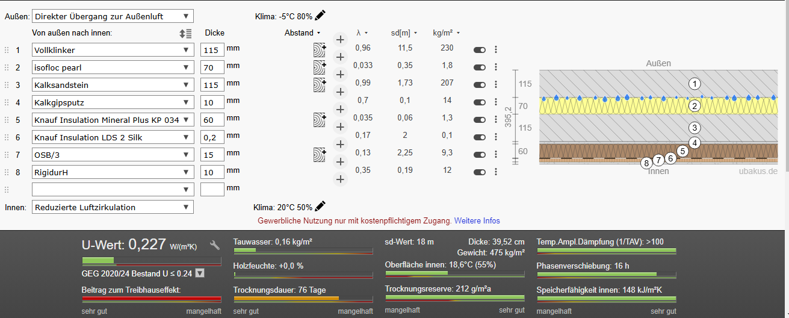Screen dimensions: 789x318
Task: Click thickness field of OSB/3 layer
Action: pos(212,155)
